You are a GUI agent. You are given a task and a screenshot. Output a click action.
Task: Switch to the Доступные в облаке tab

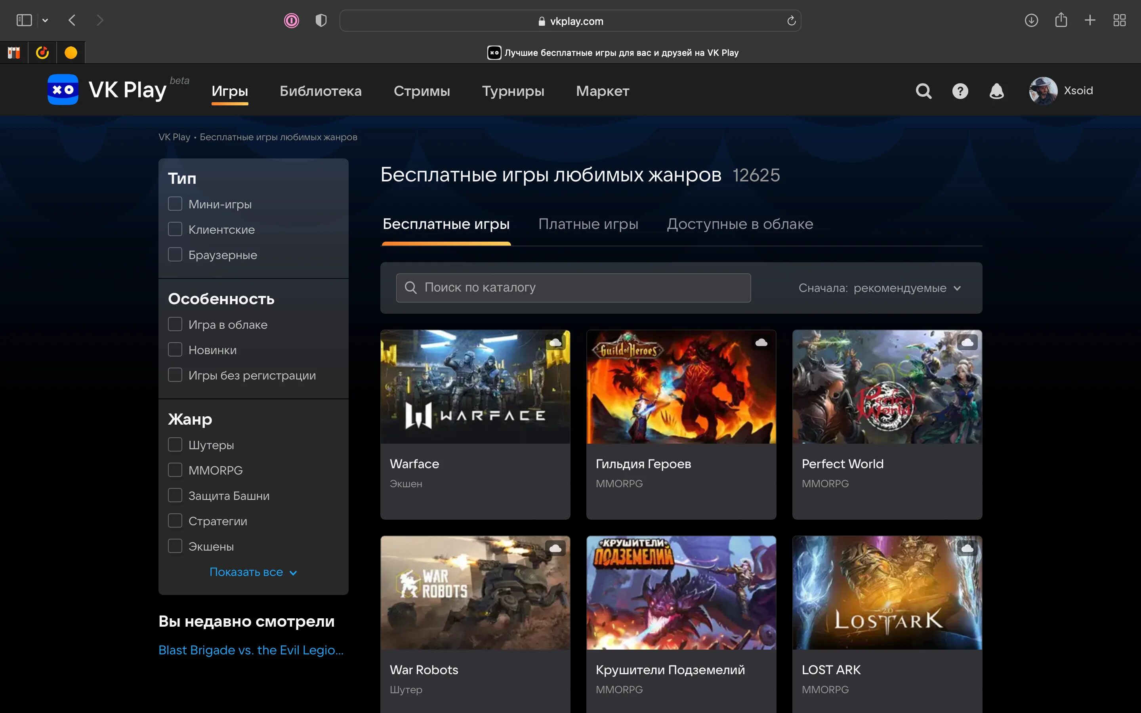click(740, 224)
